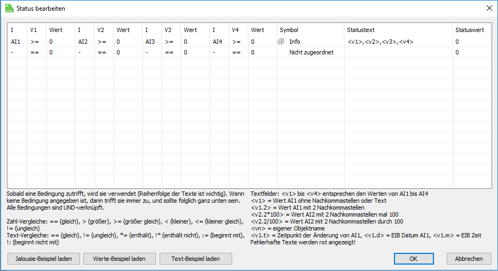Select the AI4 input cell
Viewport: 498px width, 271px height.
pyautogui.click(x=219, y=42)
